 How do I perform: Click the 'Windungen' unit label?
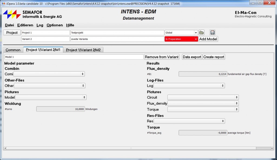pyautogui.click(x=91, y=109)
